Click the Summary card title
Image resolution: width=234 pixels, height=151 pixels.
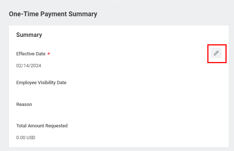pos(29,35)
